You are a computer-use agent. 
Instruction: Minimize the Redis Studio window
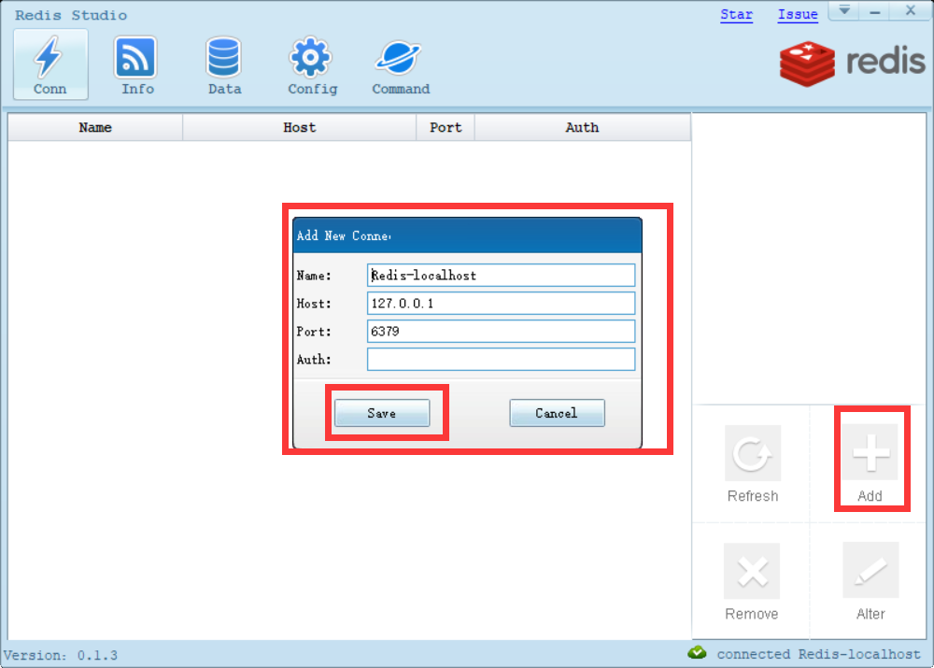click(874, 10)
